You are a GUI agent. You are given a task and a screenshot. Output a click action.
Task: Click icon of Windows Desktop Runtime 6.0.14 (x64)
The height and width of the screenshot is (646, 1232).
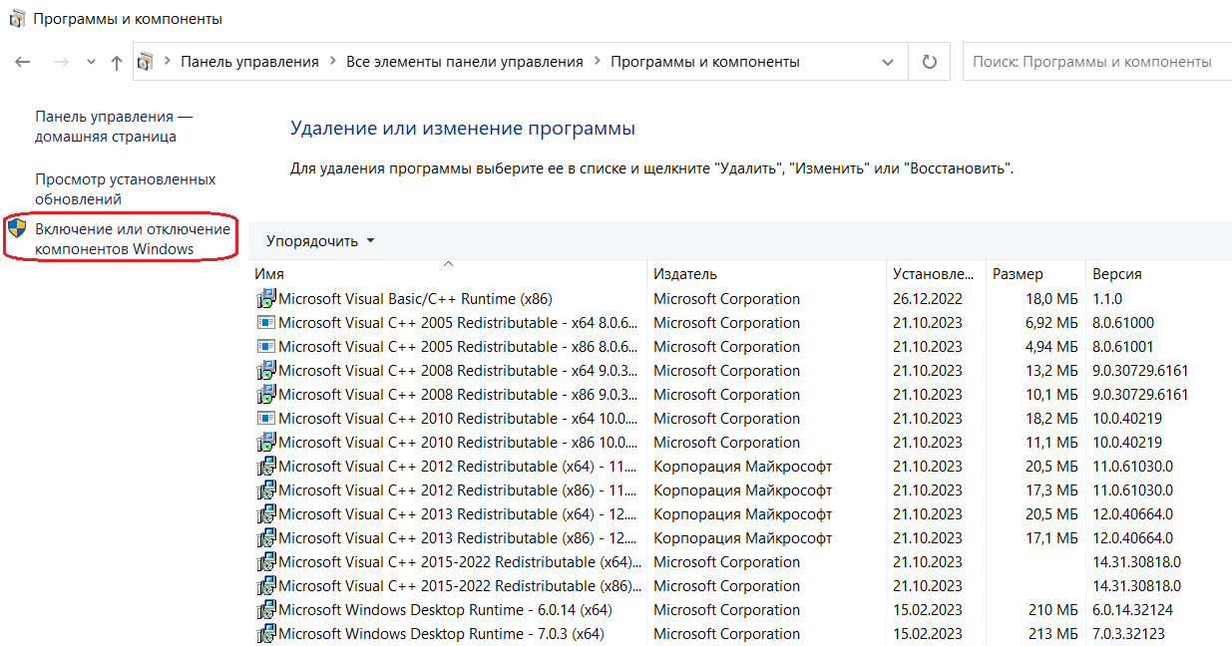click(x=266, y=610)
